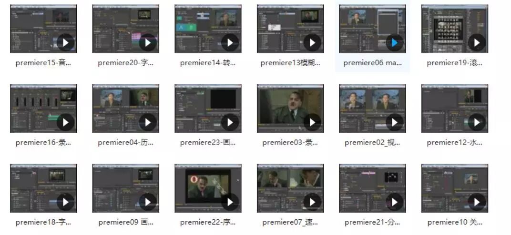Viewport: 511px width, 235px height.
Task: Click the file name 'premiere16-录...'
Action: 43,143
